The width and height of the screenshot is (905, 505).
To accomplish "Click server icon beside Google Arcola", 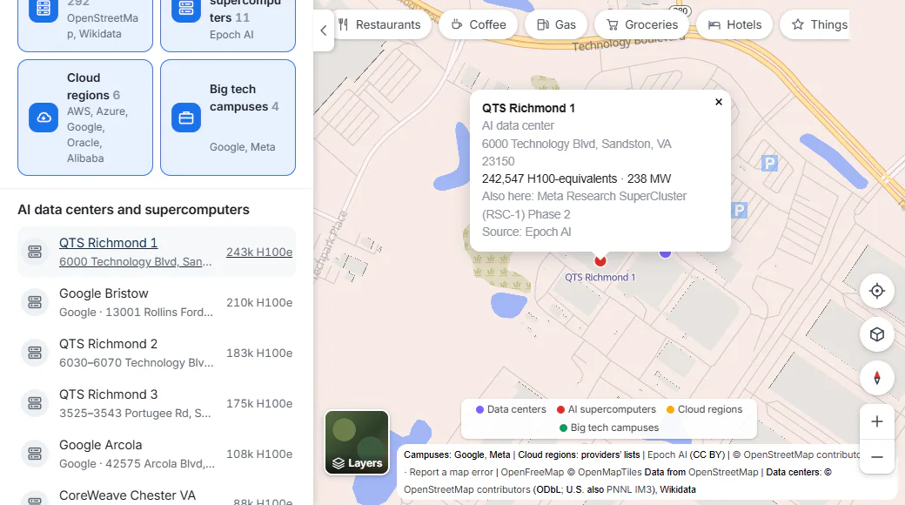I will click(35, 454).
